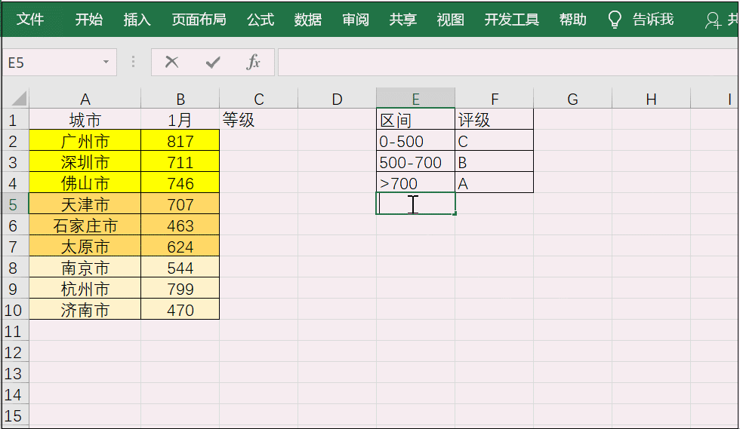
Task: Select the cell containing 707
Action: click(x=180, y=204)
